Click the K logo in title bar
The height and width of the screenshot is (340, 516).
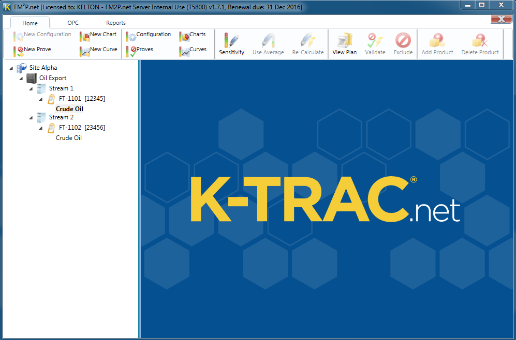(7, 7)
